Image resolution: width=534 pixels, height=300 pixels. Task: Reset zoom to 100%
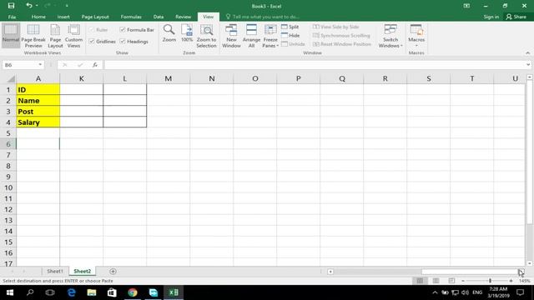[187, 33]
